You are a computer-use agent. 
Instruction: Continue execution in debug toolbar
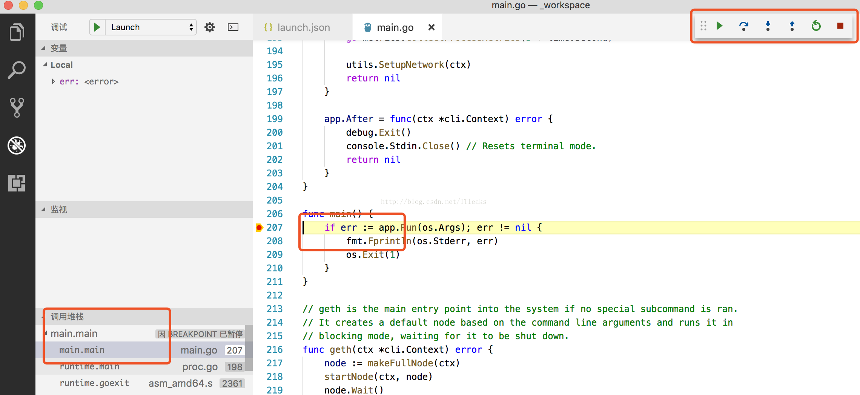[719, 26]
